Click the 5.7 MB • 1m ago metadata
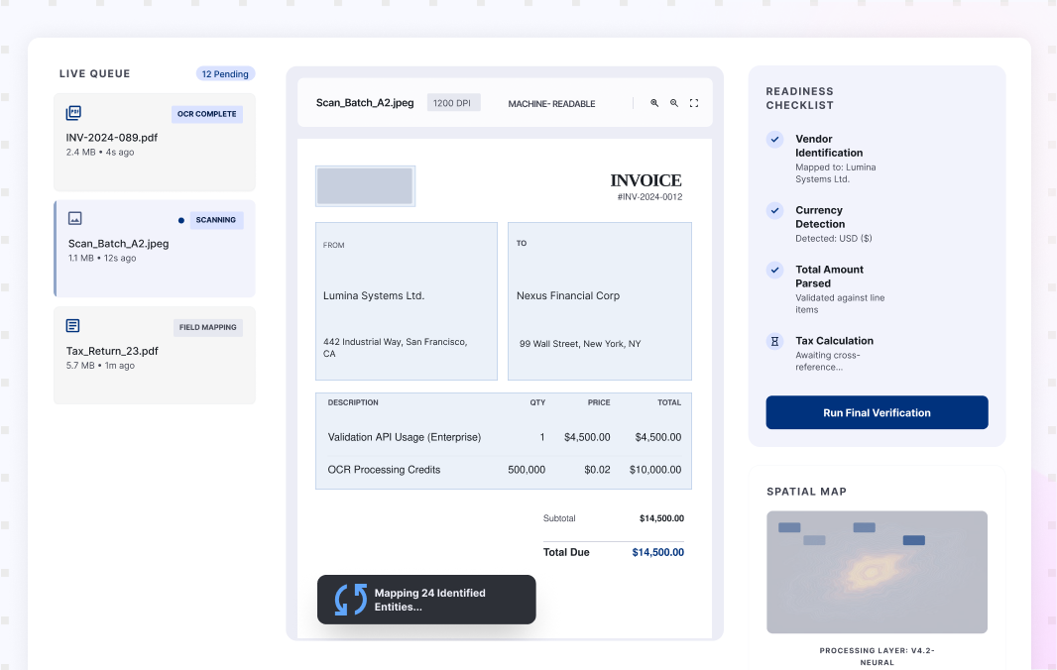This screenshot has height=670, width=1057. coord(100,366)
